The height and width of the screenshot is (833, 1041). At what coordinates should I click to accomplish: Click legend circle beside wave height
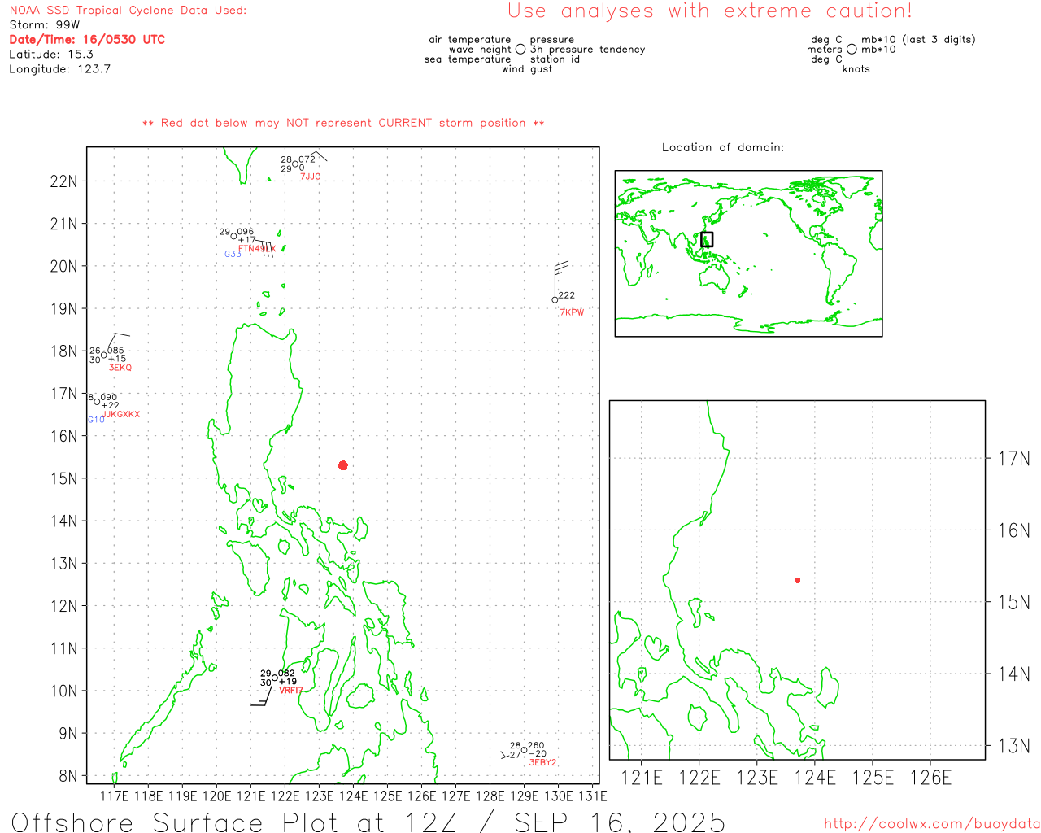click(520, 50)
